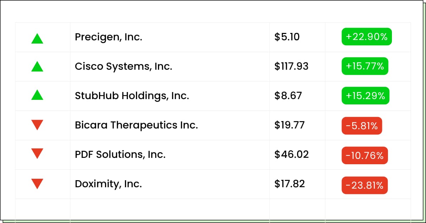The image size is (426, 223).
Task: Open Bicara Therapeutics Inc. entry
Action: pyautogui.click(x=136, y=125)
